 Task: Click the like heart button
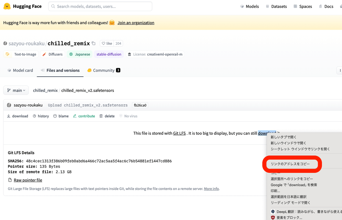tap(107, 44)
